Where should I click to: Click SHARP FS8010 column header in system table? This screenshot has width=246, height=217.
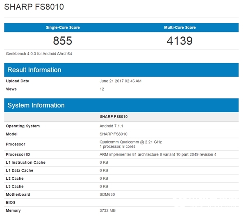(x=114, y=117)
